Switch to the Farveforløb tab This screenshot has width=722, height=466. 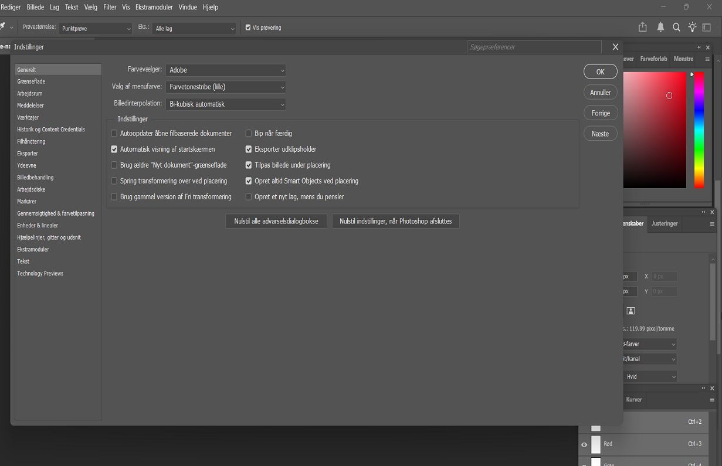653,59
